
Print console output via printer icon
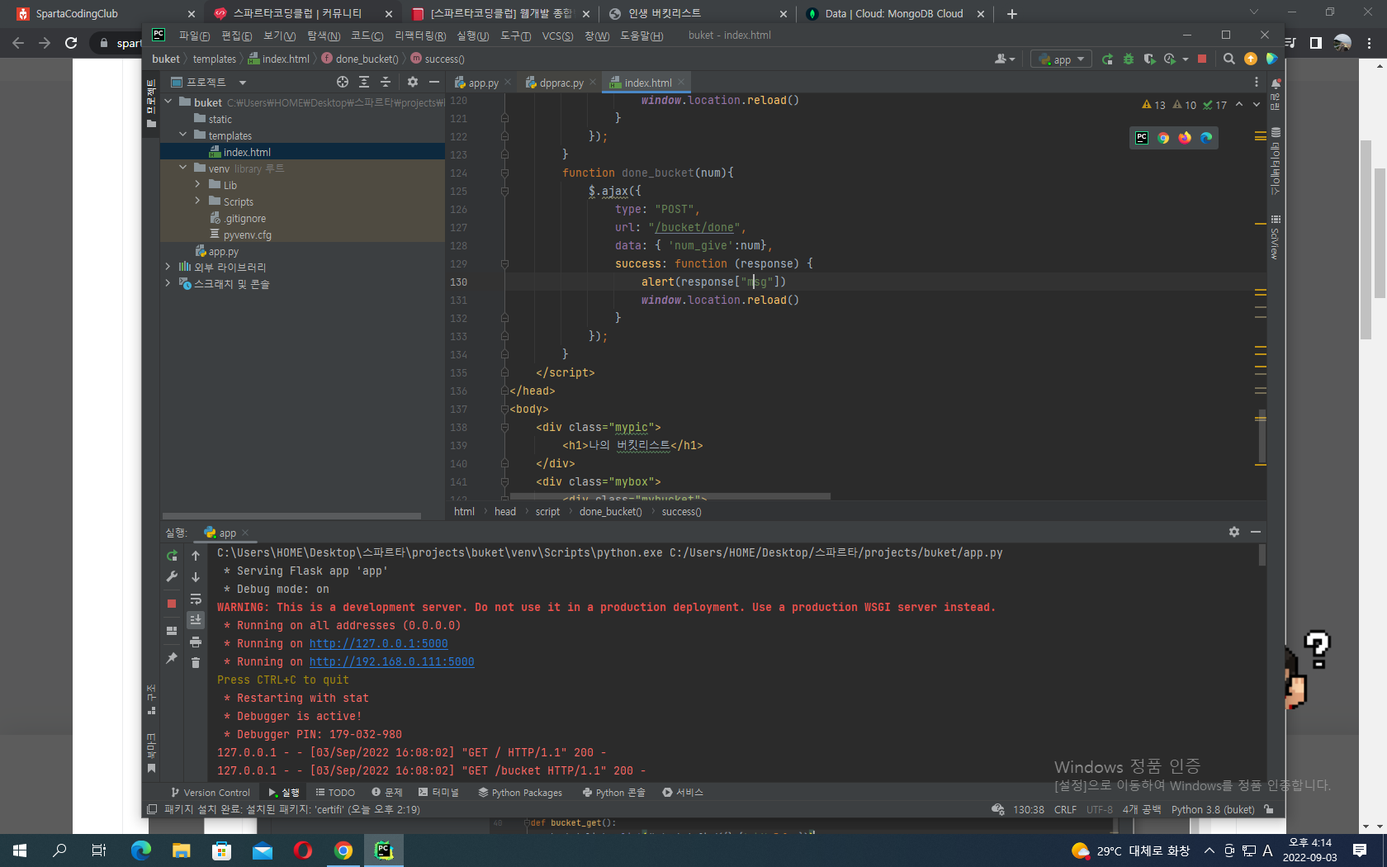196,642
